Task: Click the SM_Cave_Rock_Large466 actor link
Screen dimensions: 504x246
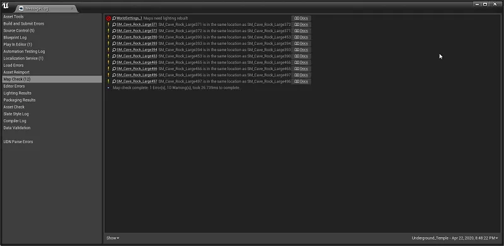Action: (137, 69)
